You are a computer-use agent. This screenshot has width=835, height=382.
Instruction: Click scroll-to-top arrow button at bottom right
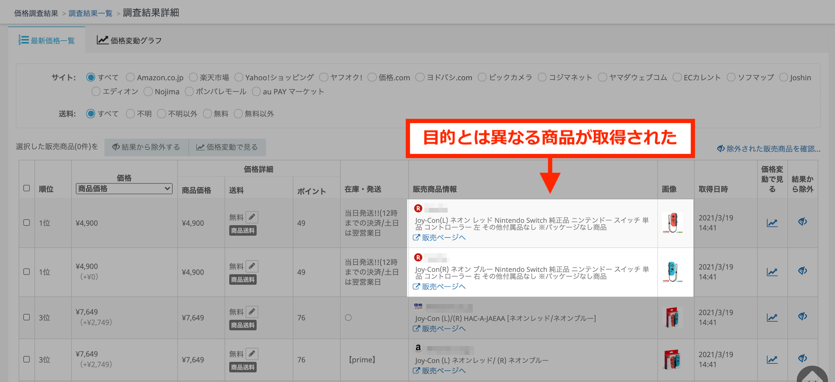pyautogui.click(x=812, y=376)
